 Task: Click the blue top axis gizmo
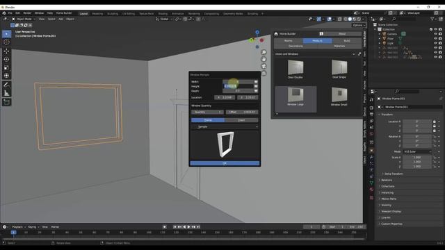tap(257, 33)
